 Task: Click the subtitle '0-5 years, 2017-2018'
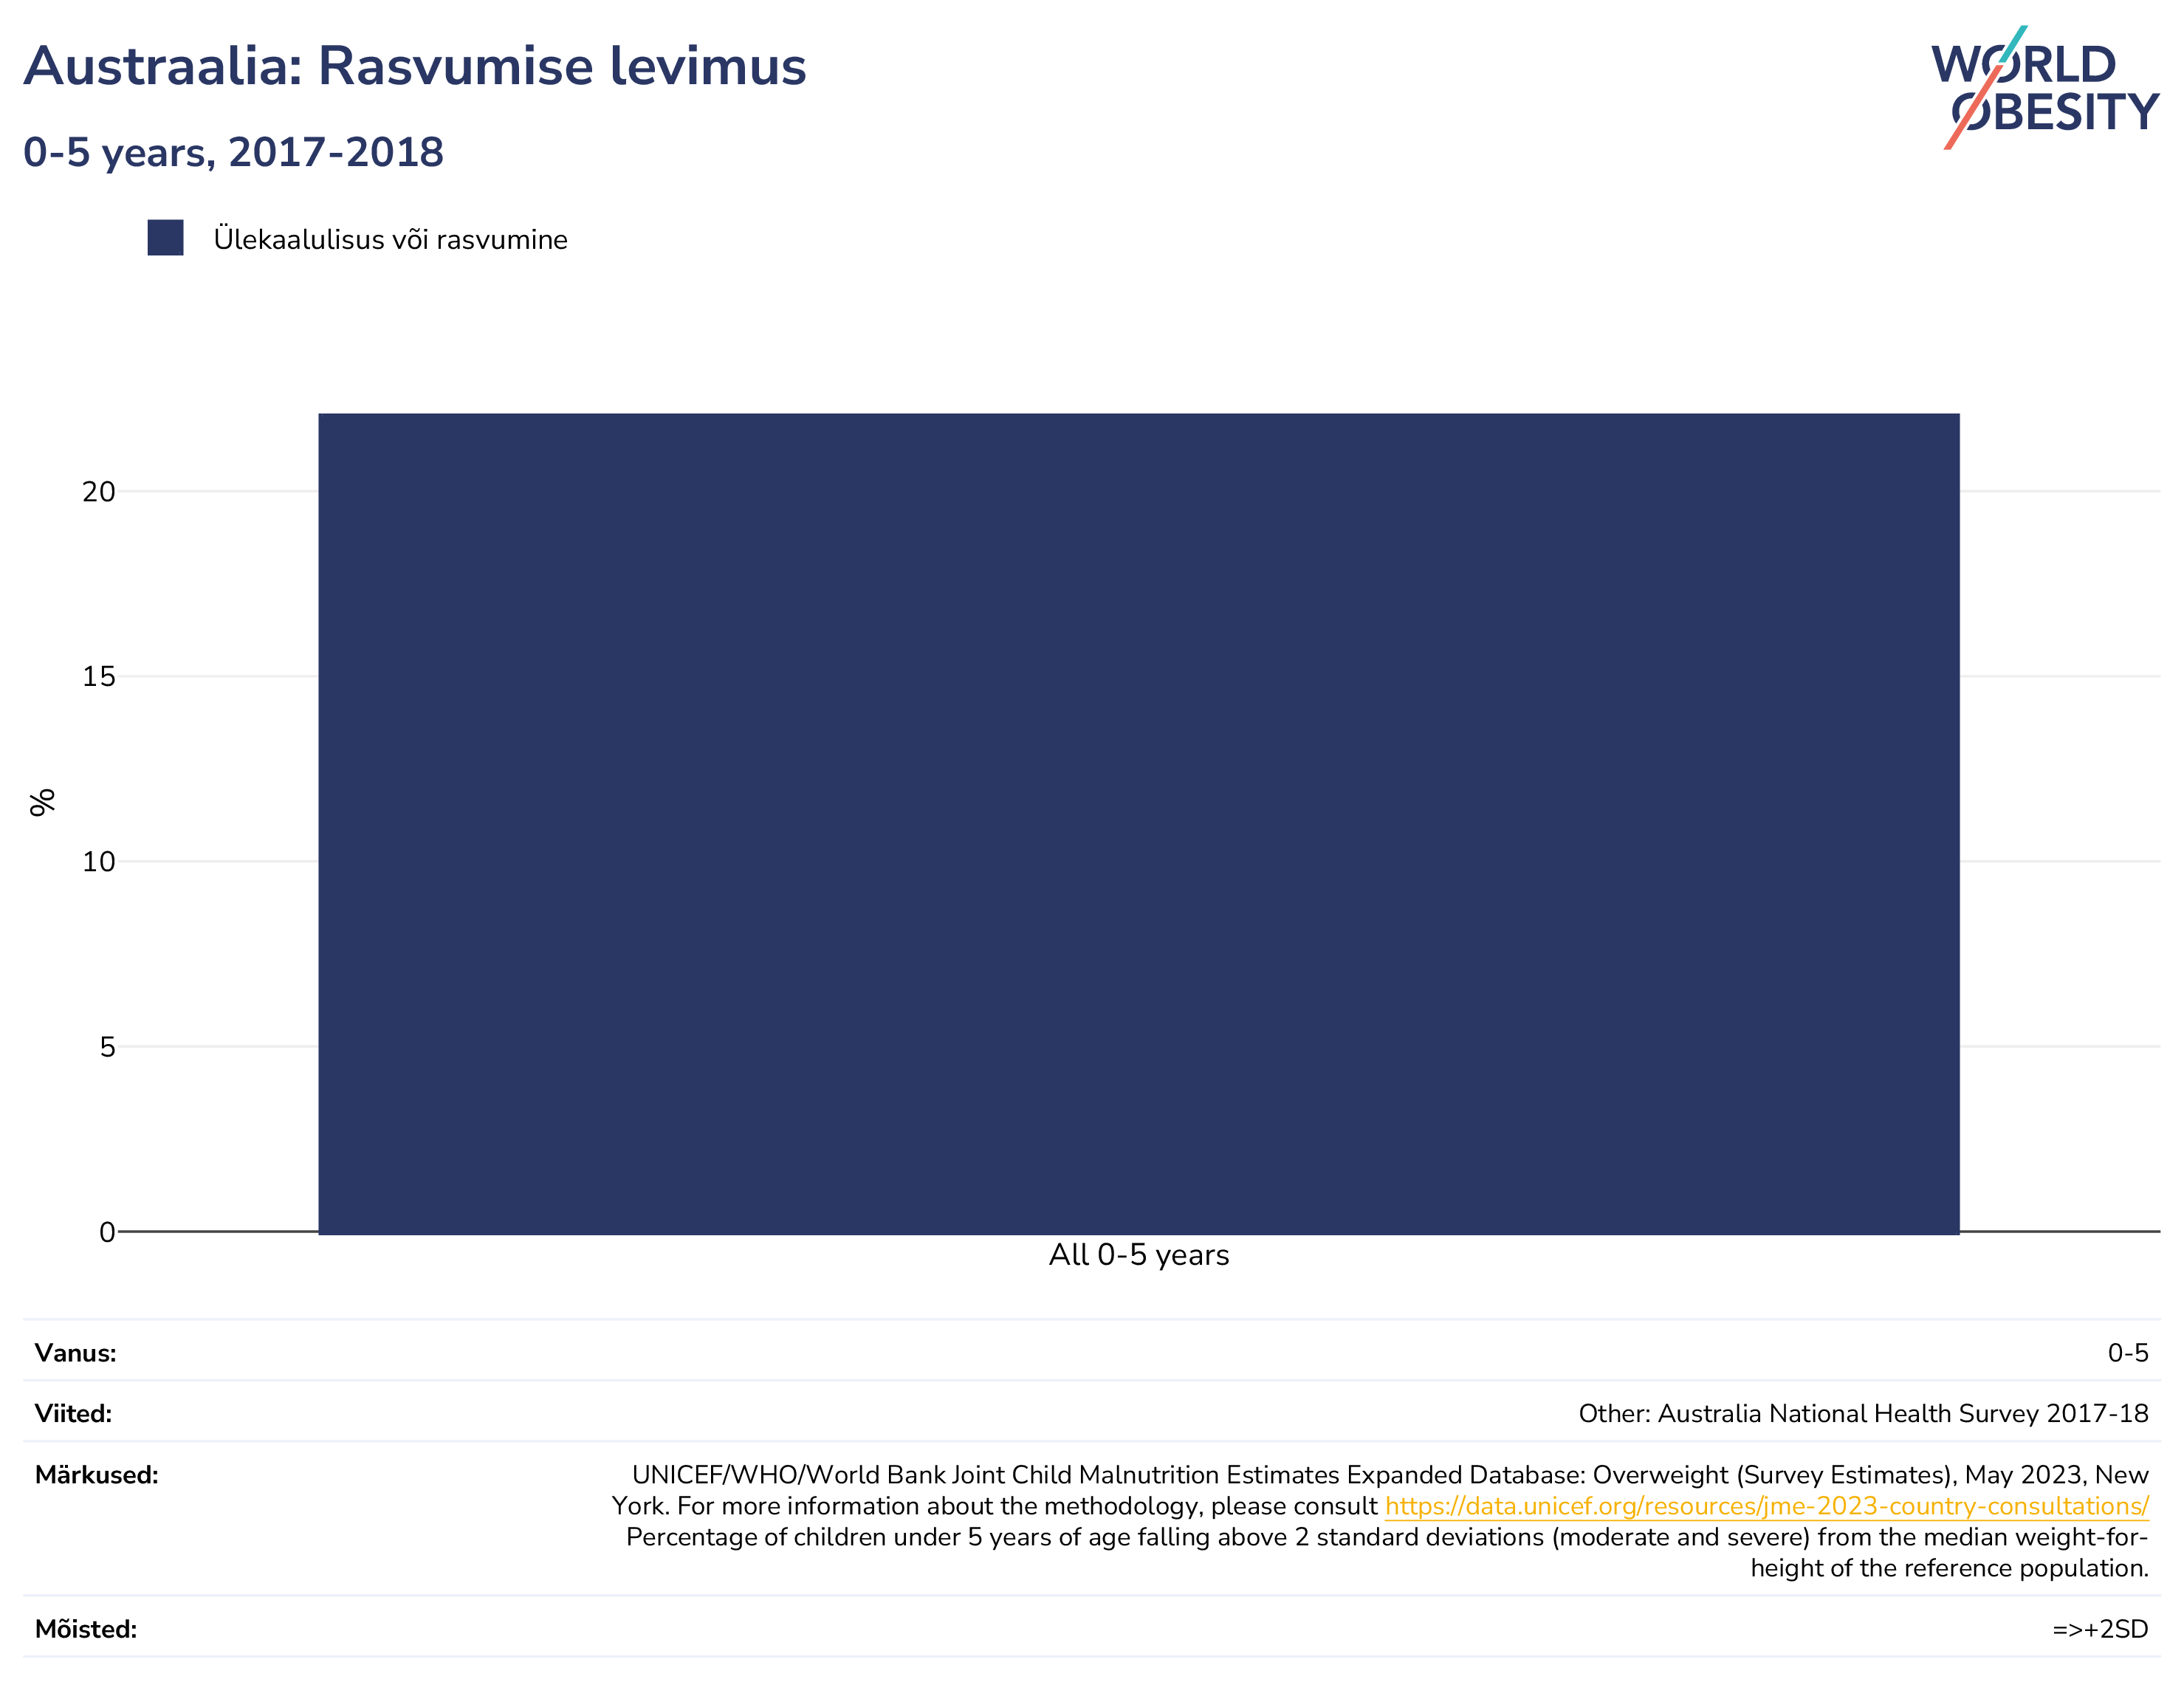233,152
